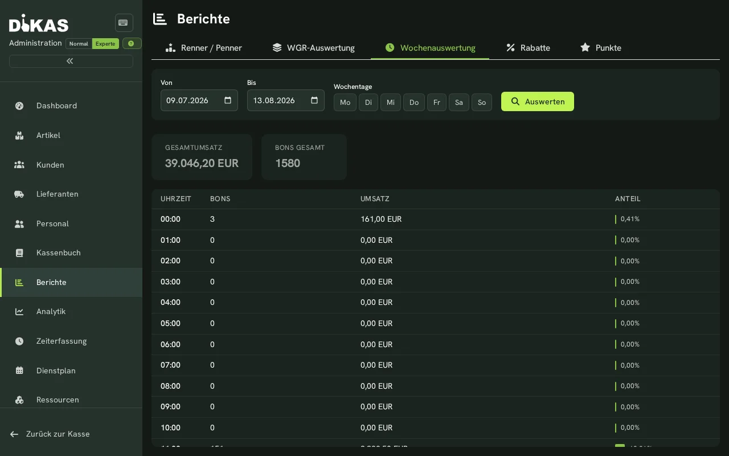This screenshot has width=729, height=456.
Task: Toggle the Fr weekday filter
Action: [437, 102]
